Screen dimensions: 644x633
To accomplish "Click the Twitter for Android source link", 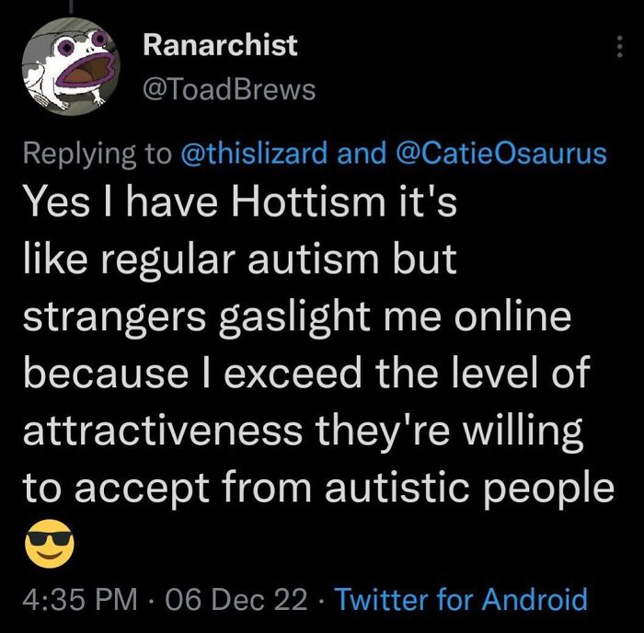I will point(461,600).
